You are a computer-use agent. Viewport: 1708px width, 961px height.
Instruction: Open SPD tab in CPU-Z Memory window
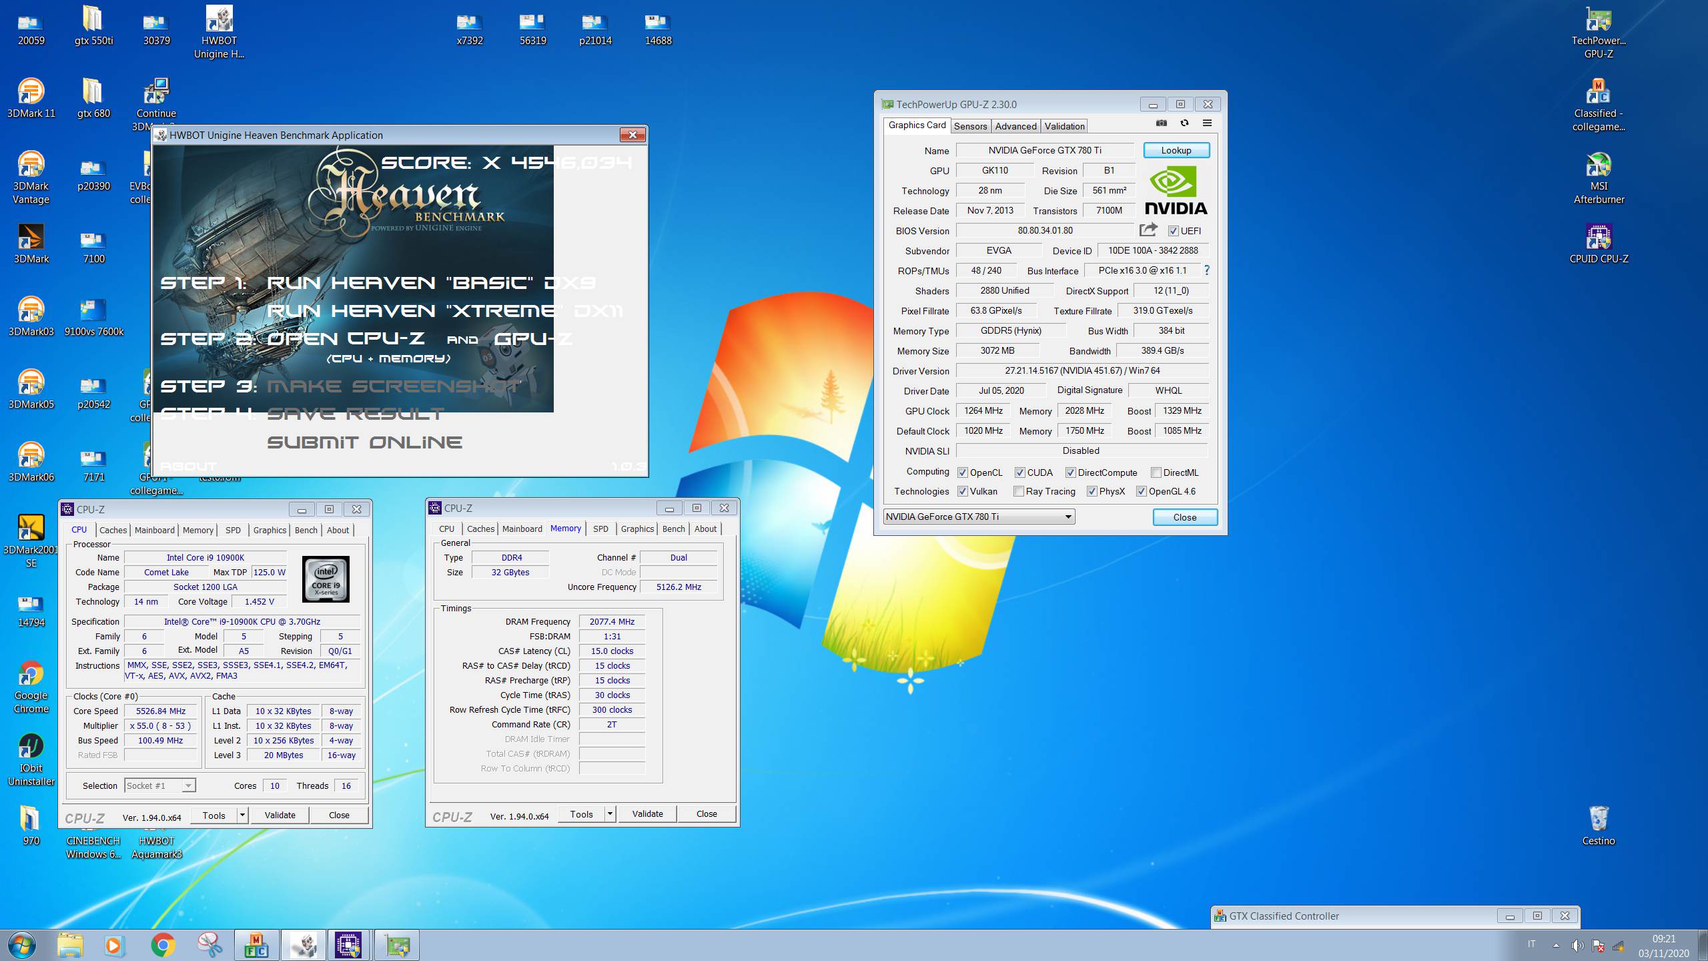coord(600,529)
